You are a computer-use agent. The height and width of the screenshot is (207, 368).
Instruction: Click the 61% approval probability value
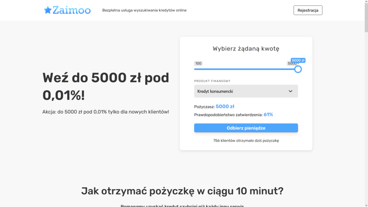pyautogui.click(x=268, y=115)
